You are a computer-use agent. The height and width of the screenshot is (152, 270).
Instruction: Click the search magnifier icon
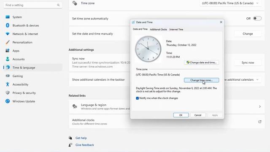(58, 5)
